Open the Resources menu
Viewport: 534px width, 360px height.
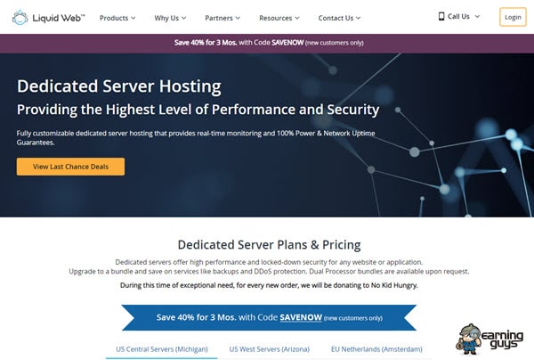(x=279, y=18)
